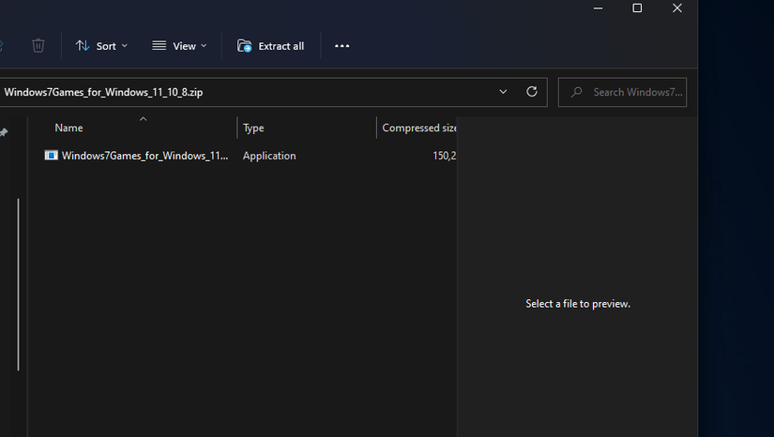Click the search magnifier icon
774x437 pixels.
click(576, 92)
